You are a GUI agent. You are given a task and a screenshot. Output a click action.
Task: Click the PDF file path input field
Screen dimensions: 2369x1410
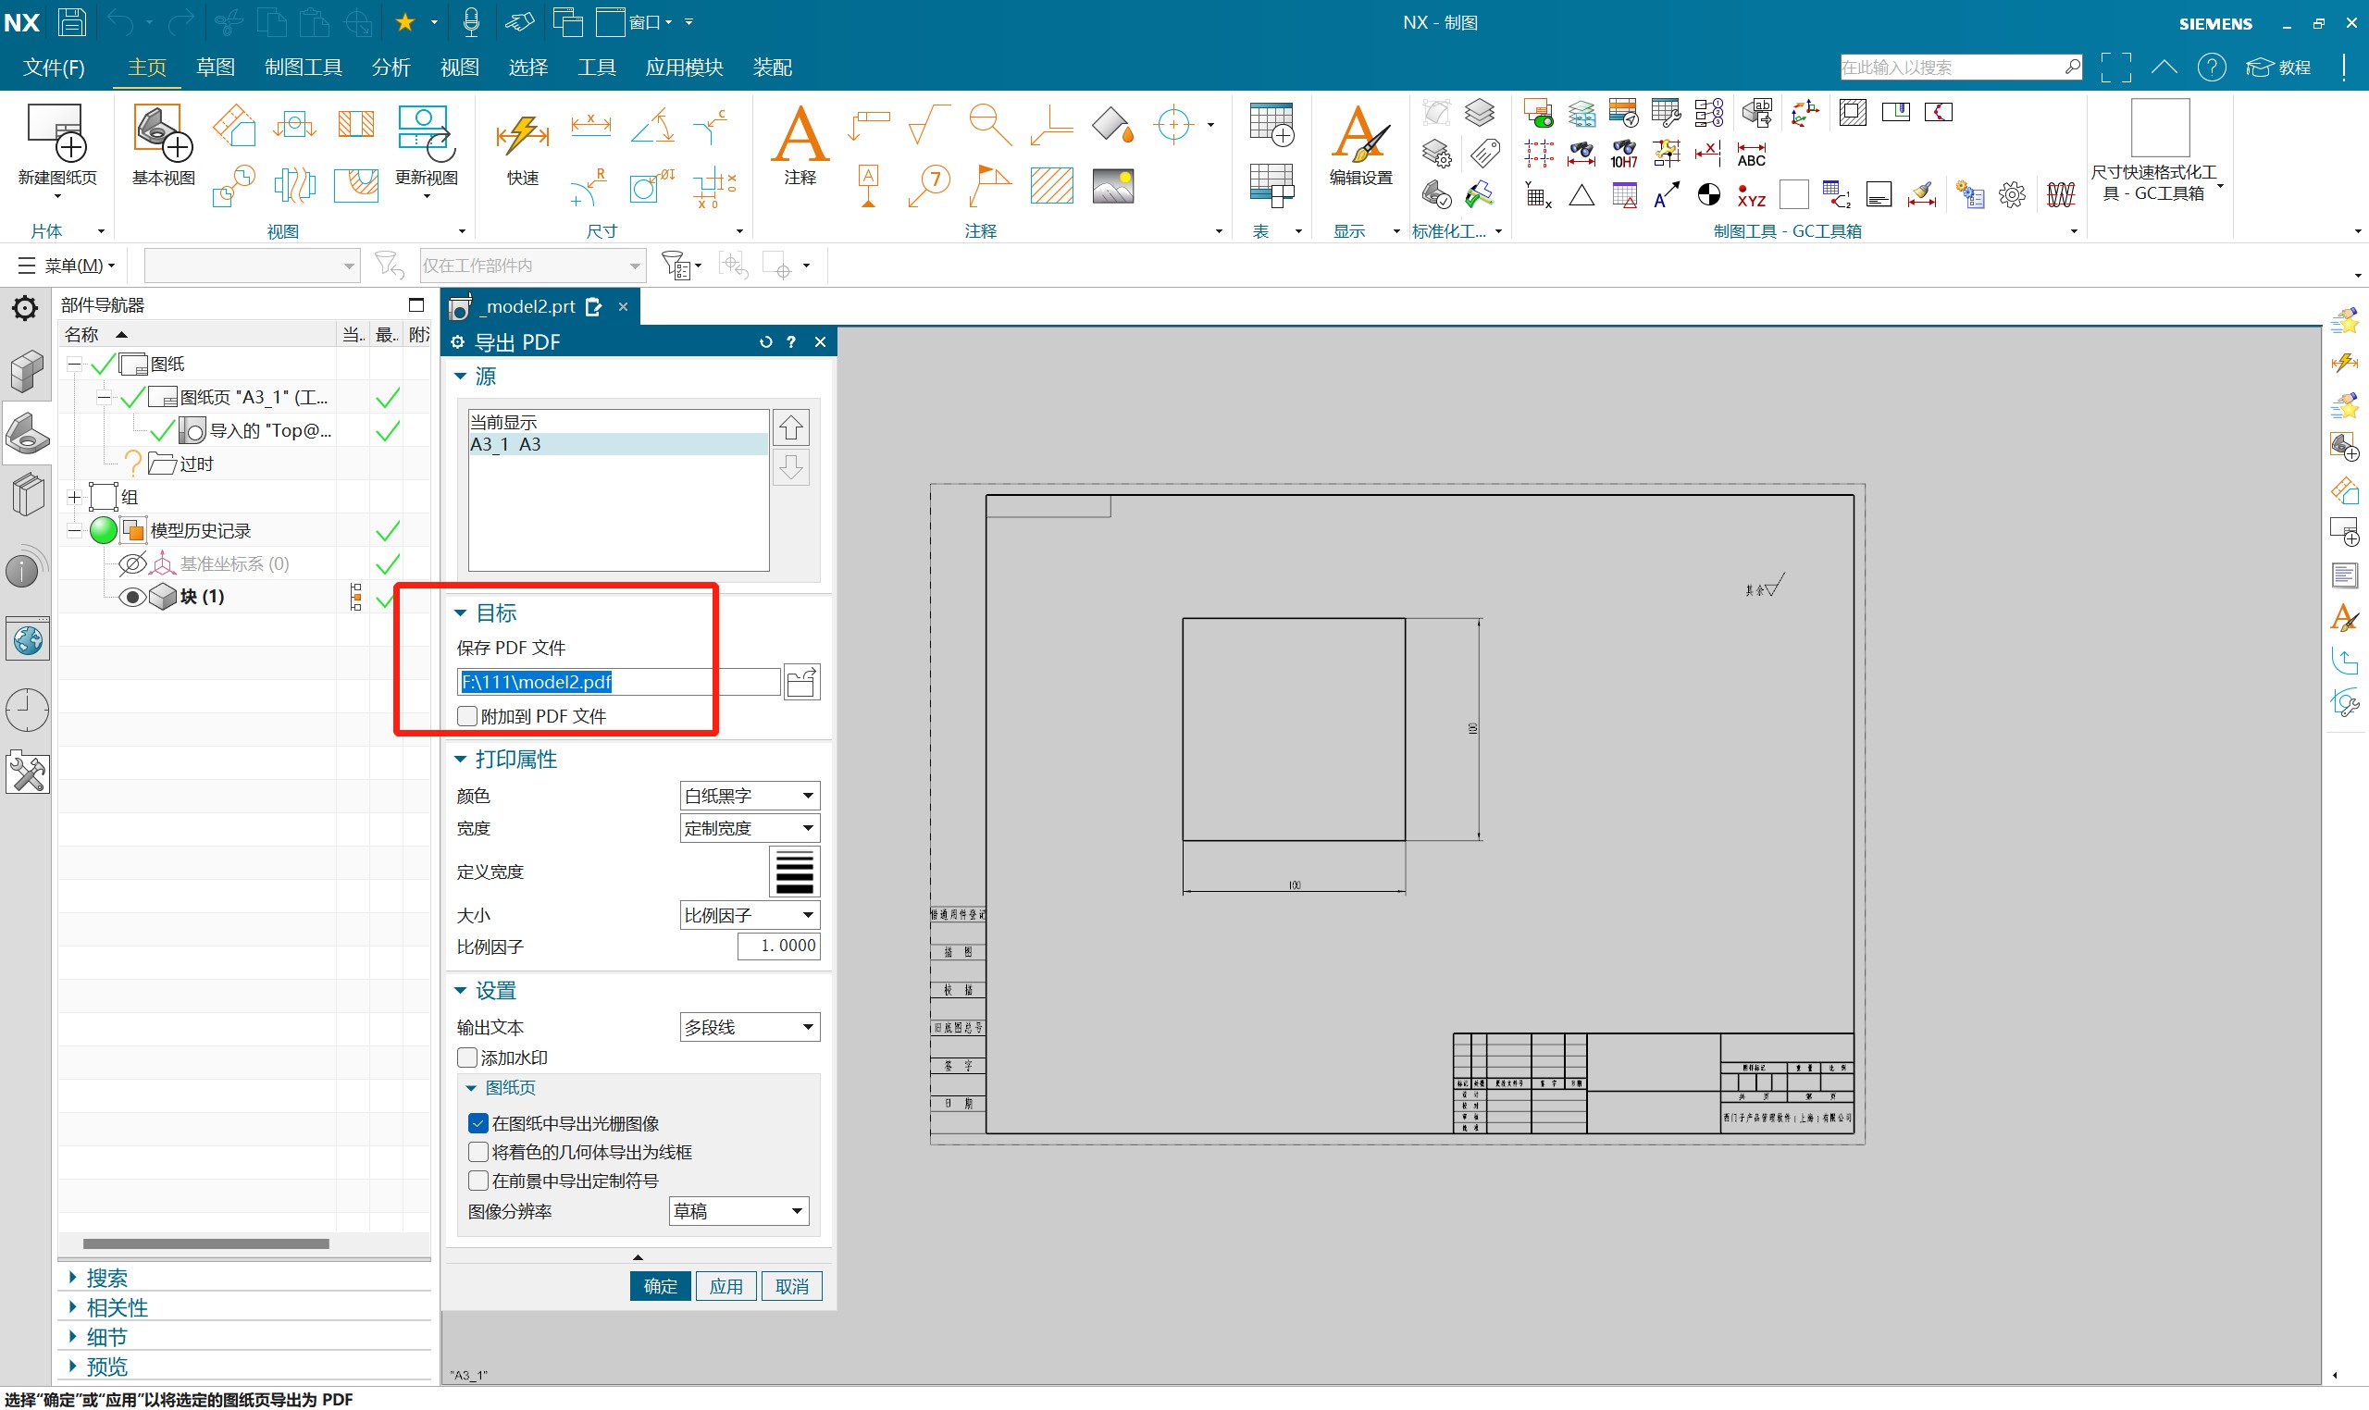[617, 681]
